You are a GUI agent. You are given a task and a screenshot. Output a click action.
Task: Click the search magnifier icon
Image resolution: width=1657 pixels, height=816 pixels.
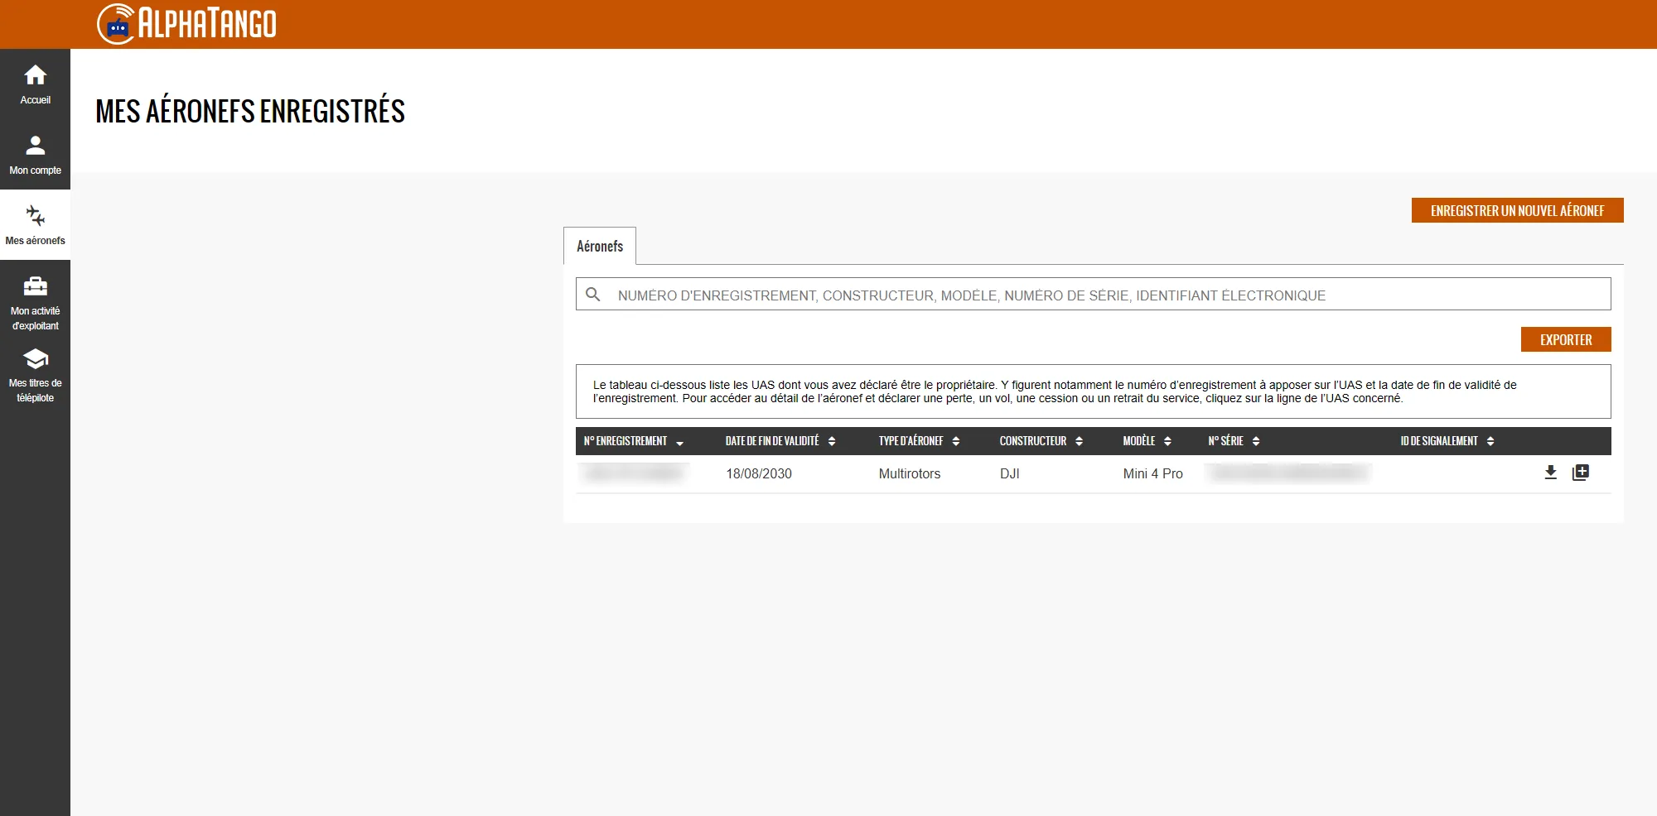click(593, 295)
